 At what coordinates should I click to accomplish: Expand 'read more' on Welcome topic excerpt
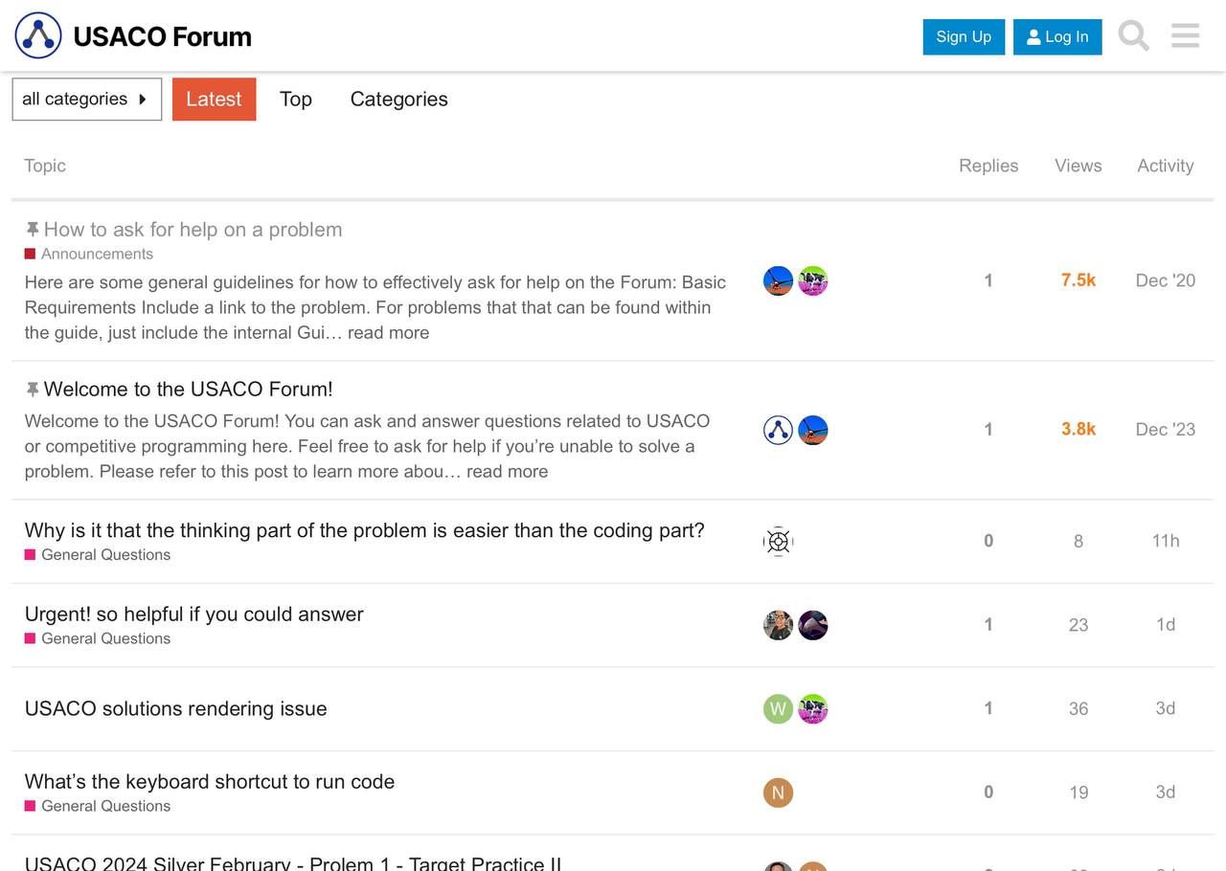tap(507, 472)
